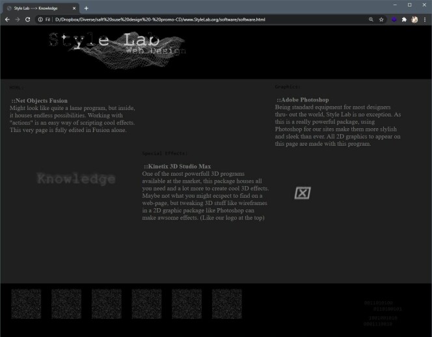
Task: Click the ::Adobe Photoshop heading
Action: point(303,100)
